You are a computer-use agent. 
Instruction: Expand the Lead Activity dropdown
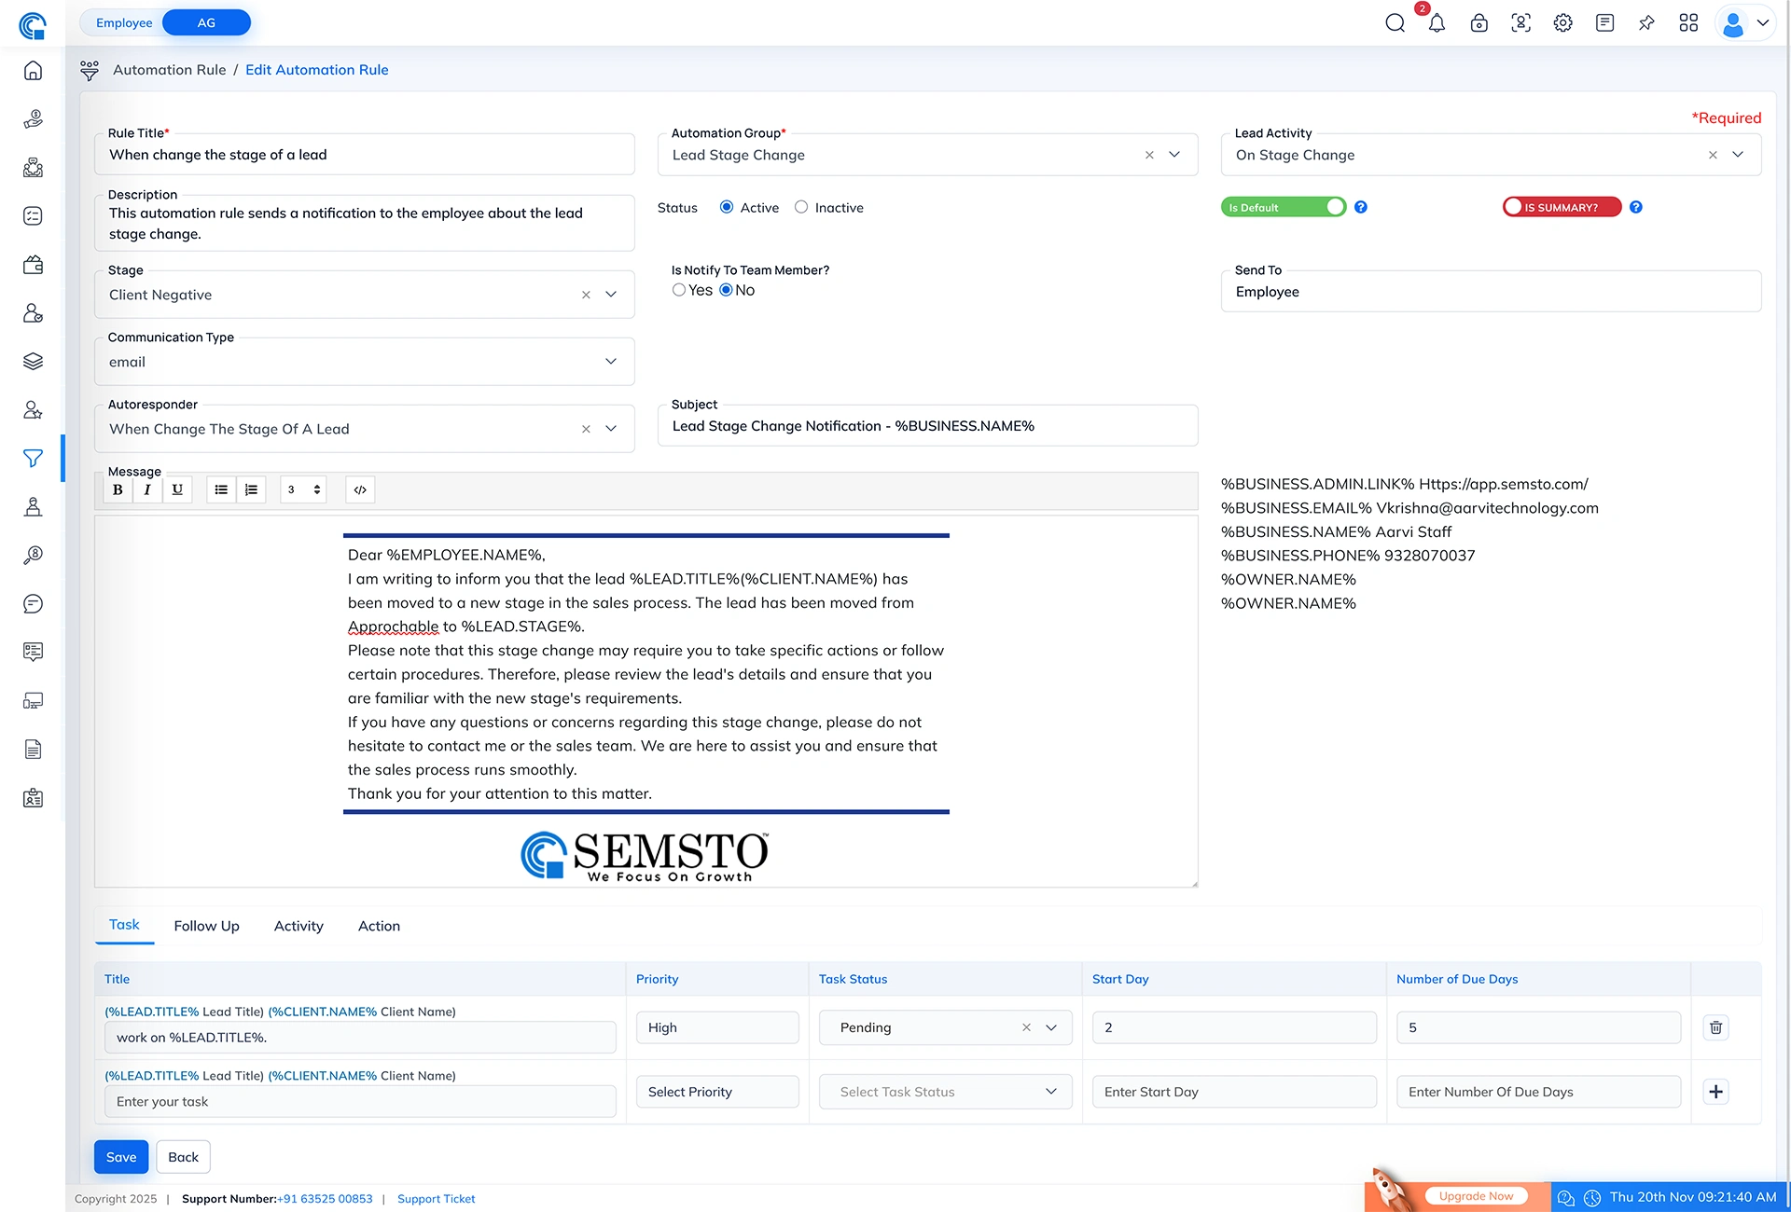tap(1738, 155)
